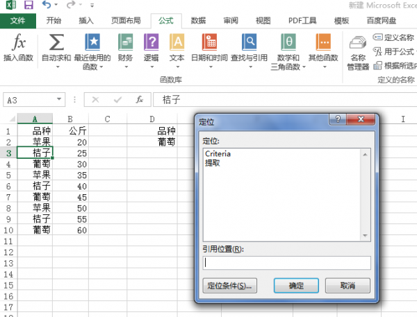Viewport: 417px width, 317px height.
Task: Switch to Page Layout (页面布局) tab
Action: [x=126, y=21]
